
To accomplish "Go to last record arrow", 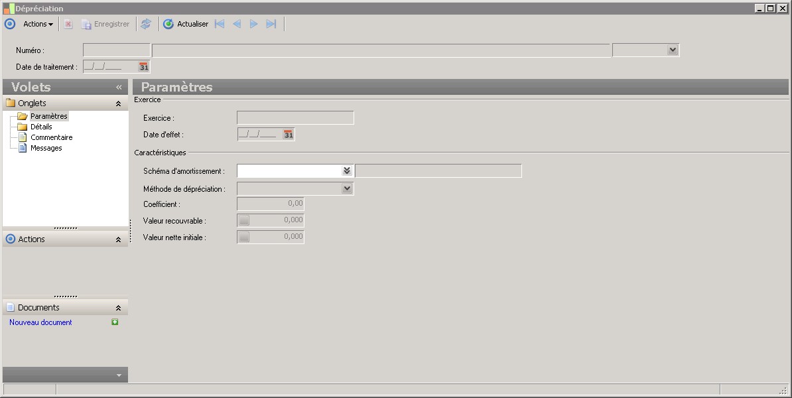I will click(271, 24).
